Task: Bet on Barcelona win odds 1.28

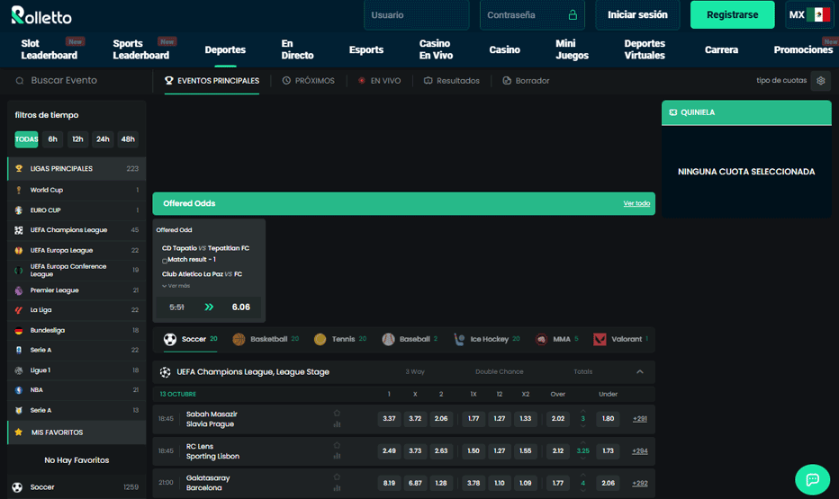Action: 441,483
